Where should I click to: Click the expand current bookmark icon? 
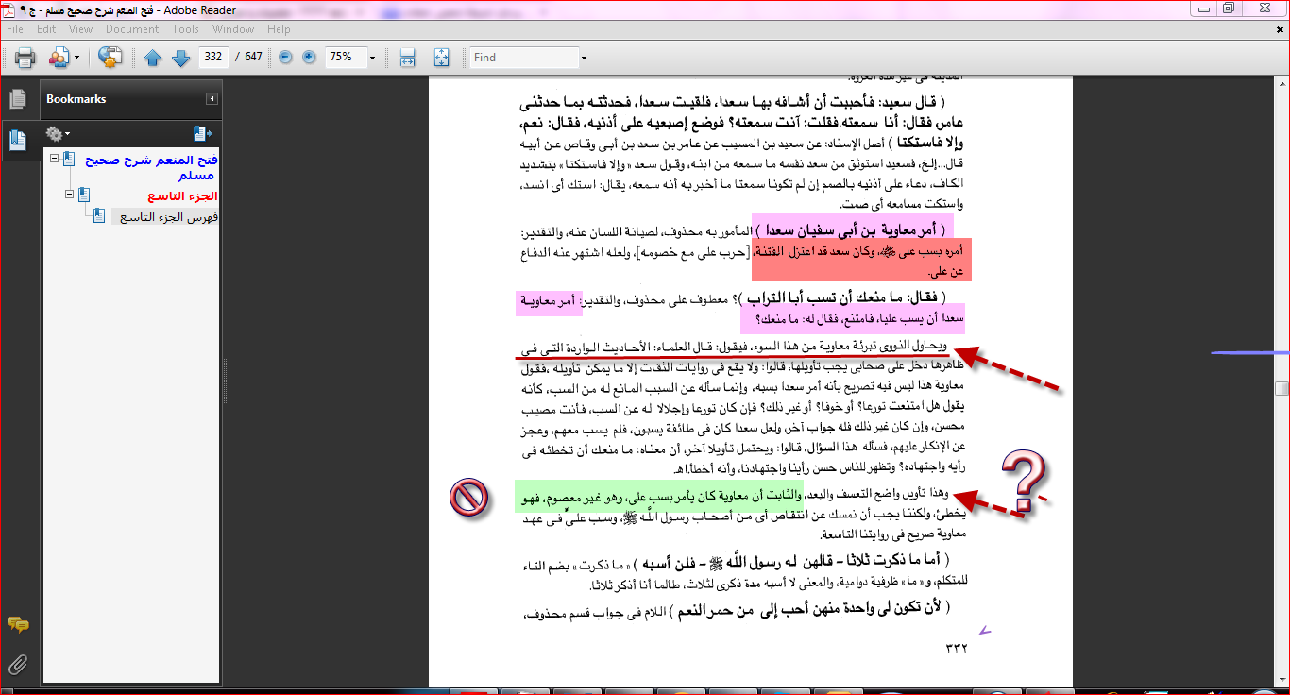pyautogui.click(x=202, y=134)
